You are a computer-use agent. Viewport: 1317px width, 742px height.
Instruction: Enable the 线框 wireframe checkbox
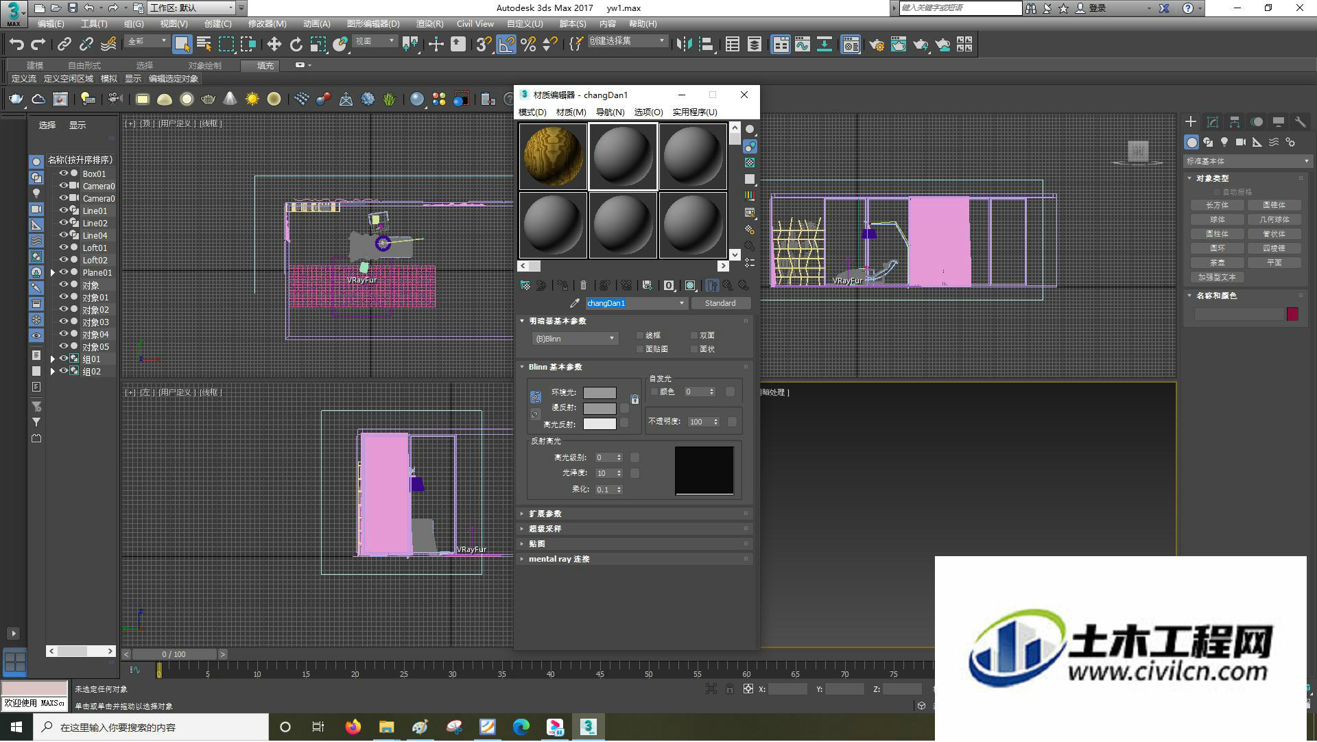pyautogui.click(x=640, y=335)
